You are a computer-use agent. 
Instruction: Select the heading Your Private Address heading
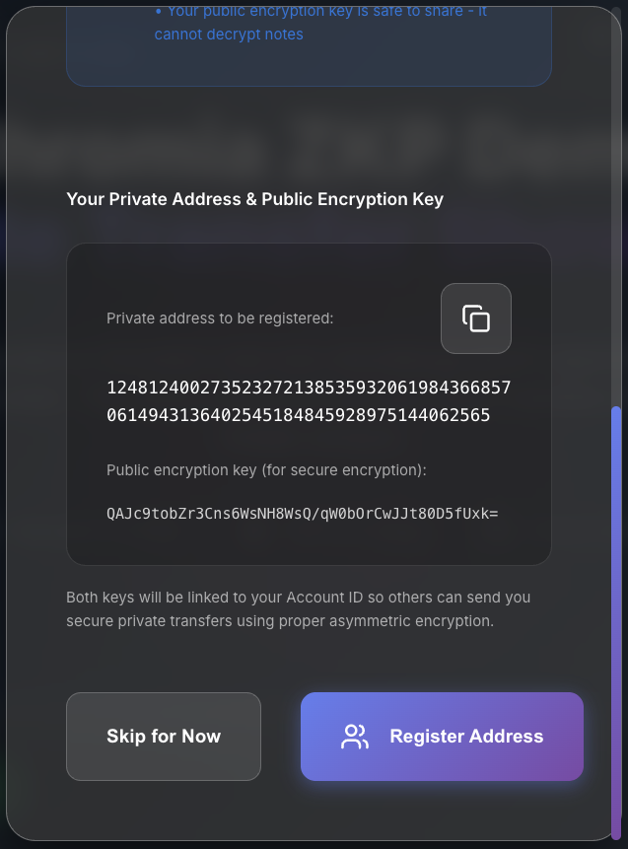255,199
